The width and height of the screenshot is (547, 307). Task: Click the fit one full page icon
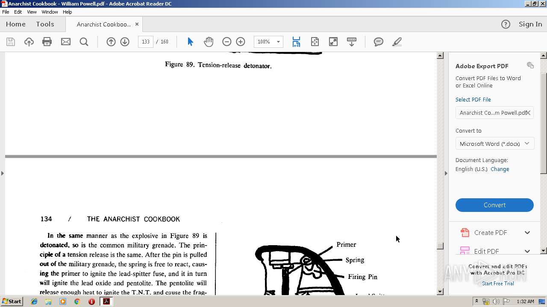point(315,42)
